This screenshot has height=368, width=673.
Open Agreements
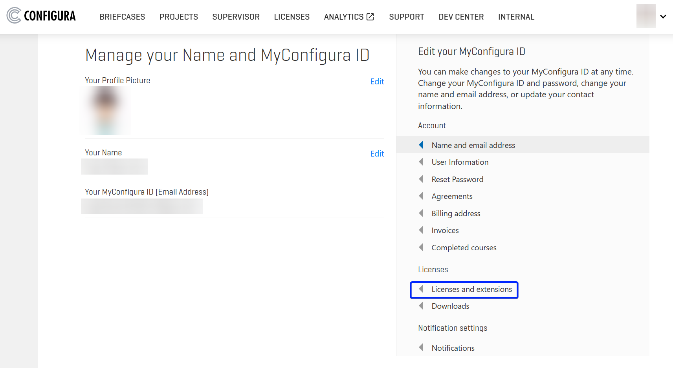pos(452,196)
